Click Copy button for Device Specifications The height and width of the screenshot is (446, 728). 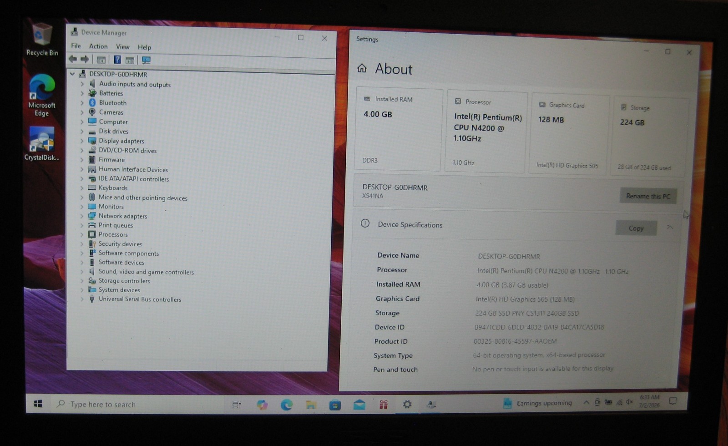[x=636, y=228]
